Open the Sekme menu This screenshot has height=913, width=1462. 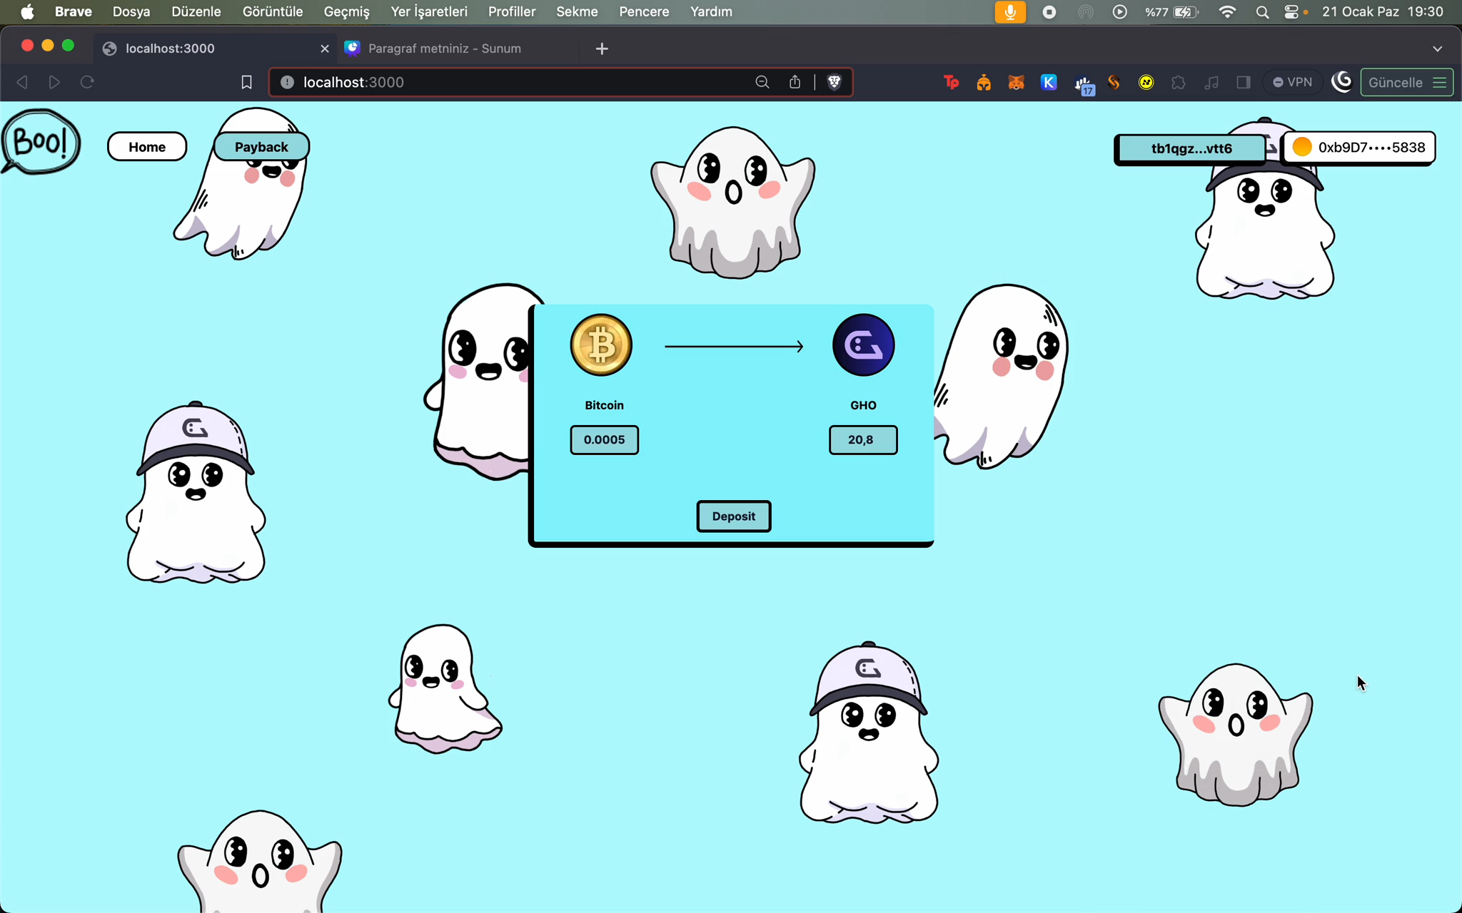pyautogui.click(x=577, y=12)
